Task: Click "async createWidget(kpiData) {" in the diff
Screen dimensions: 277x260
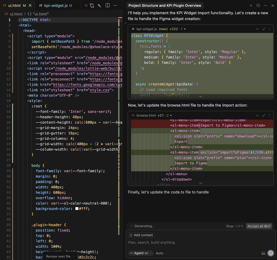Action: [167, 84]
